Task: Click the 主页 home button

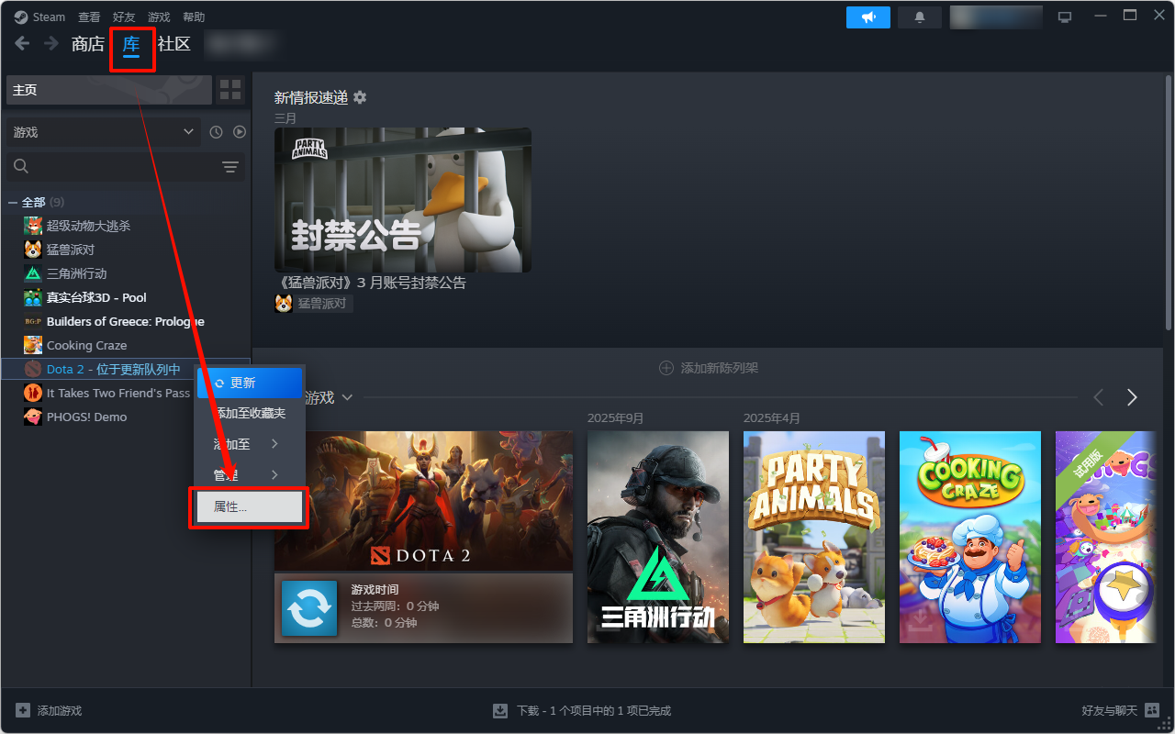Action: [x=109, y=90]
